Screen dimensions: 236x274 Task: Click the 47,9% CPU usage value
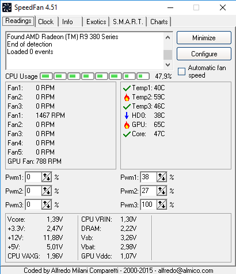coord(163,76)
